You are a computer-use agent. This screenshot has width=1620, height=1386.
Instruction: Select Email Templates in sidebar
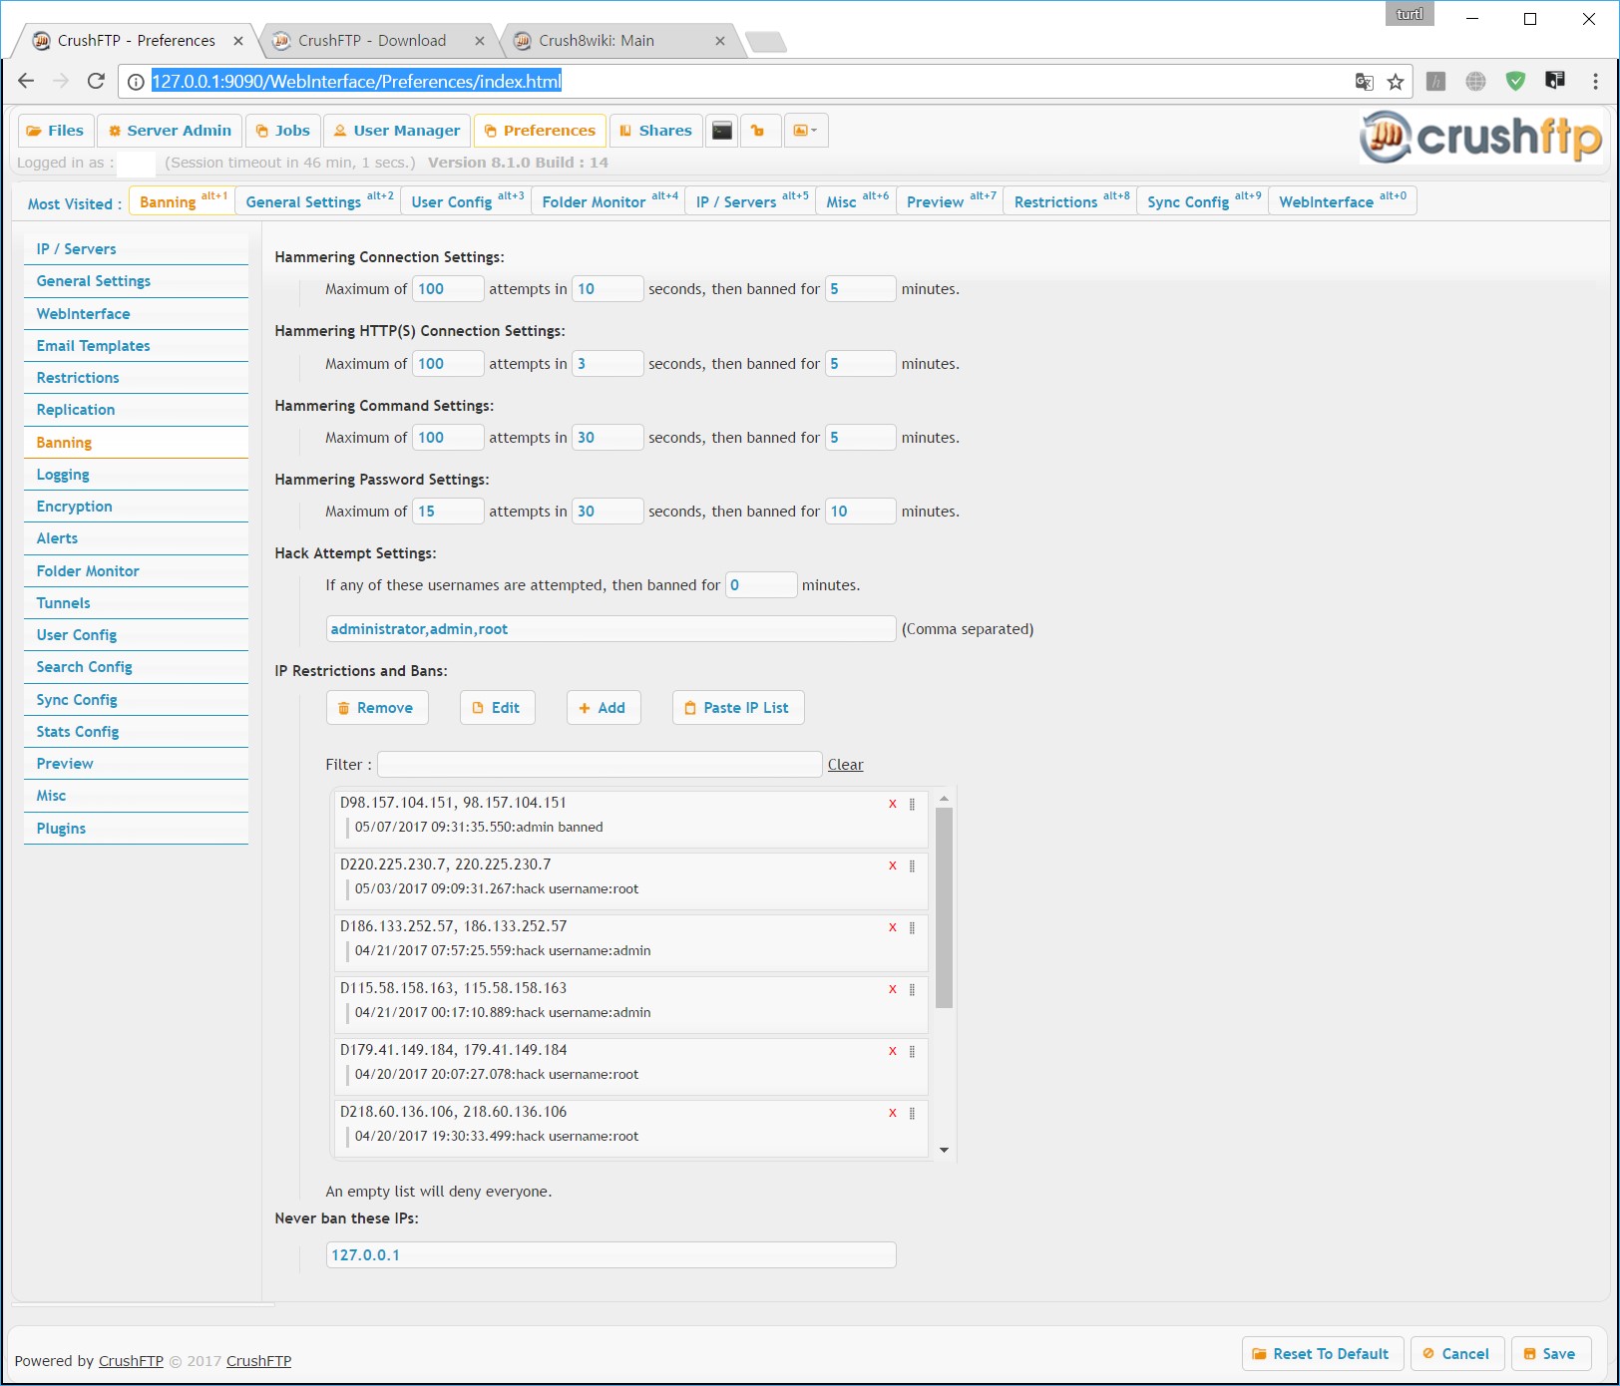point(136,346)
